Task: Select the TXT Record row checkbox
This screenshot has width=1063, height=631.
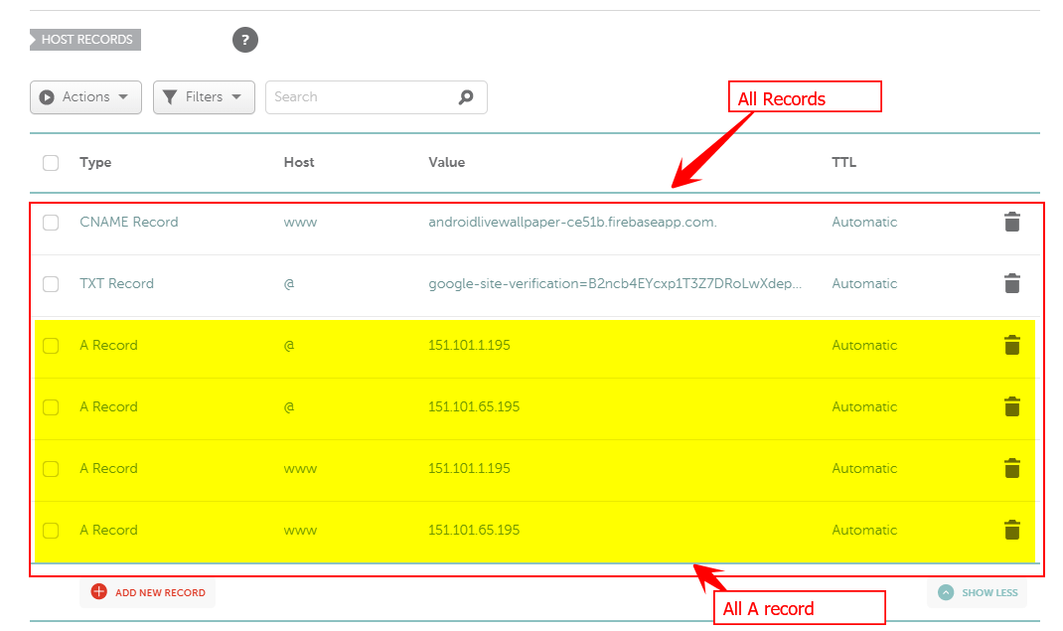Action: click(x=51, y=284)
